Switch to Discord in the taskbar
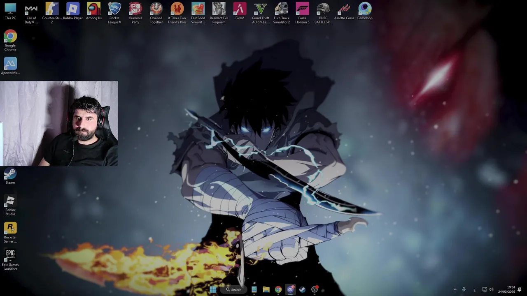 tap(290, 289)
